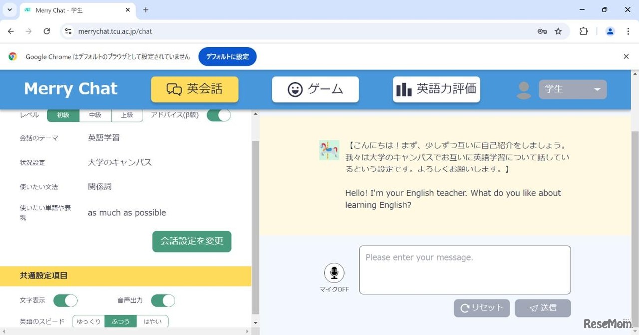Select 上級 level
Image resolution: width=639 pixels, height=335 pixels.
(127, 115)
